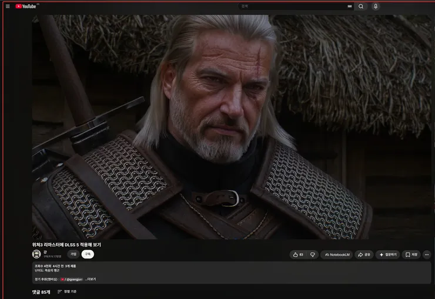Share the video via 공유

(x=364, y=255)
